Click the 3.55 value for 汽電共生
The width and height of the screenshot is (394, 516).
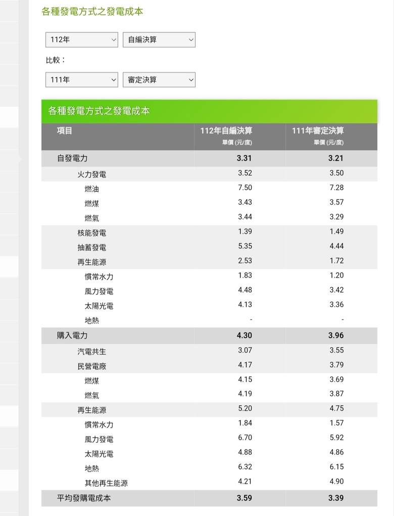point(337,350)
